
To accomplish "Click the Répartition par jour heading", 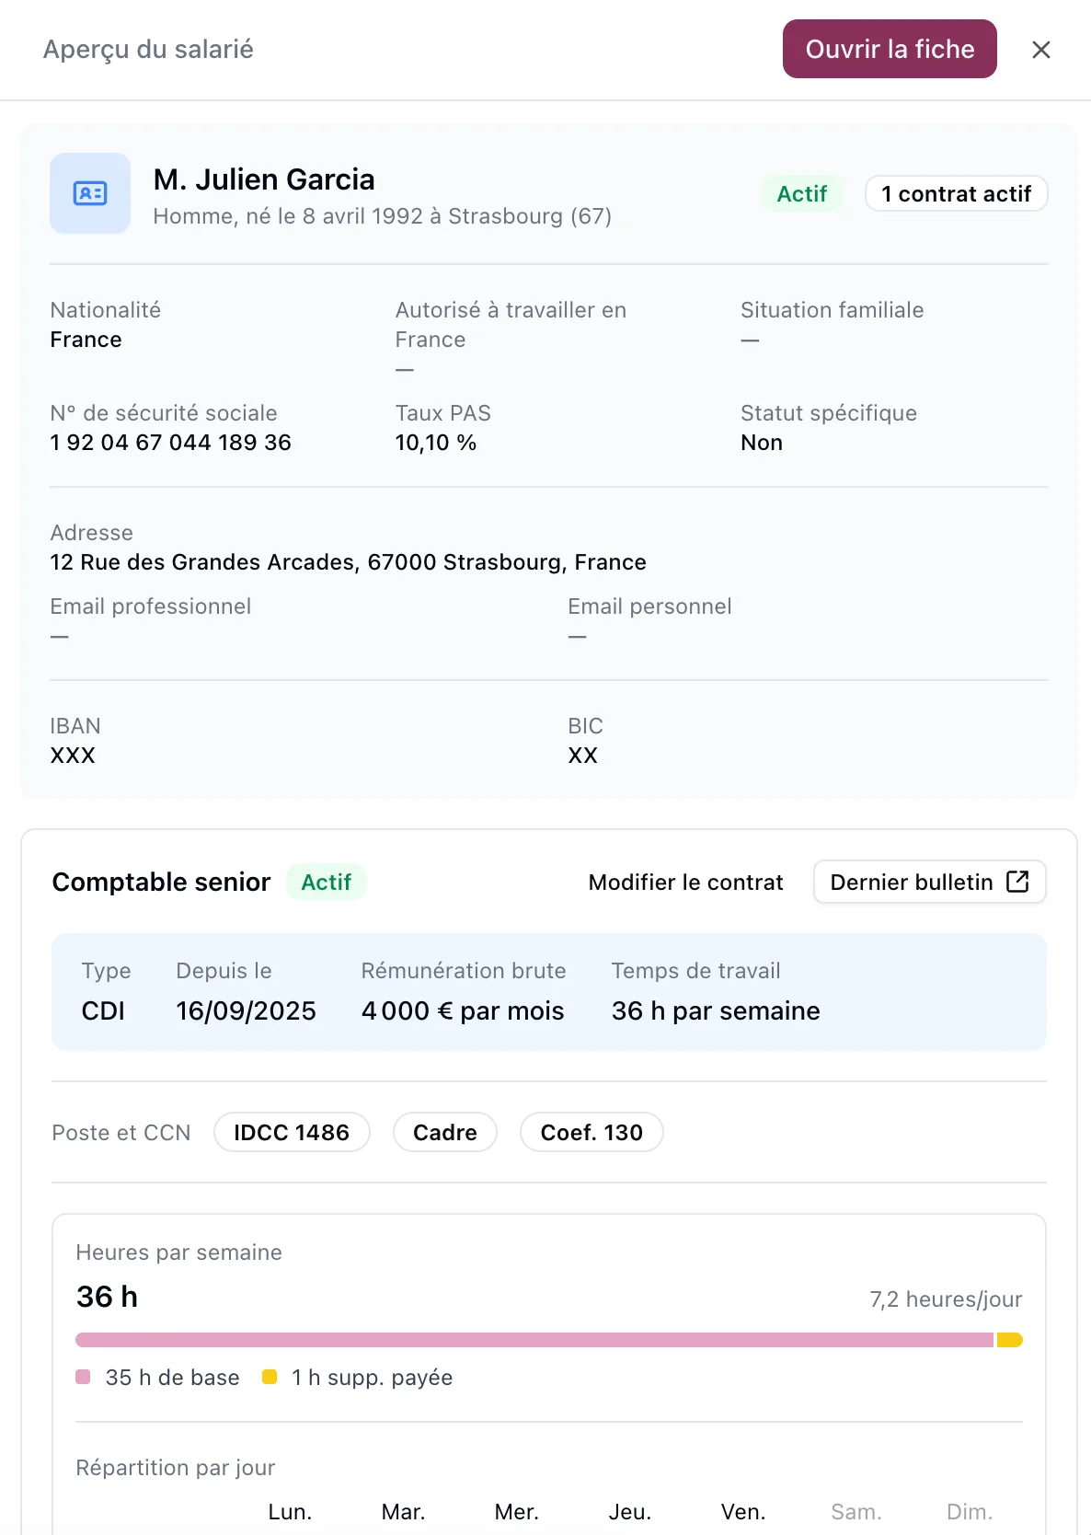I will coord(176,1468).
